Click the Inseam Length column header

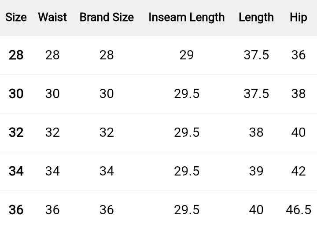pos(187,18)
